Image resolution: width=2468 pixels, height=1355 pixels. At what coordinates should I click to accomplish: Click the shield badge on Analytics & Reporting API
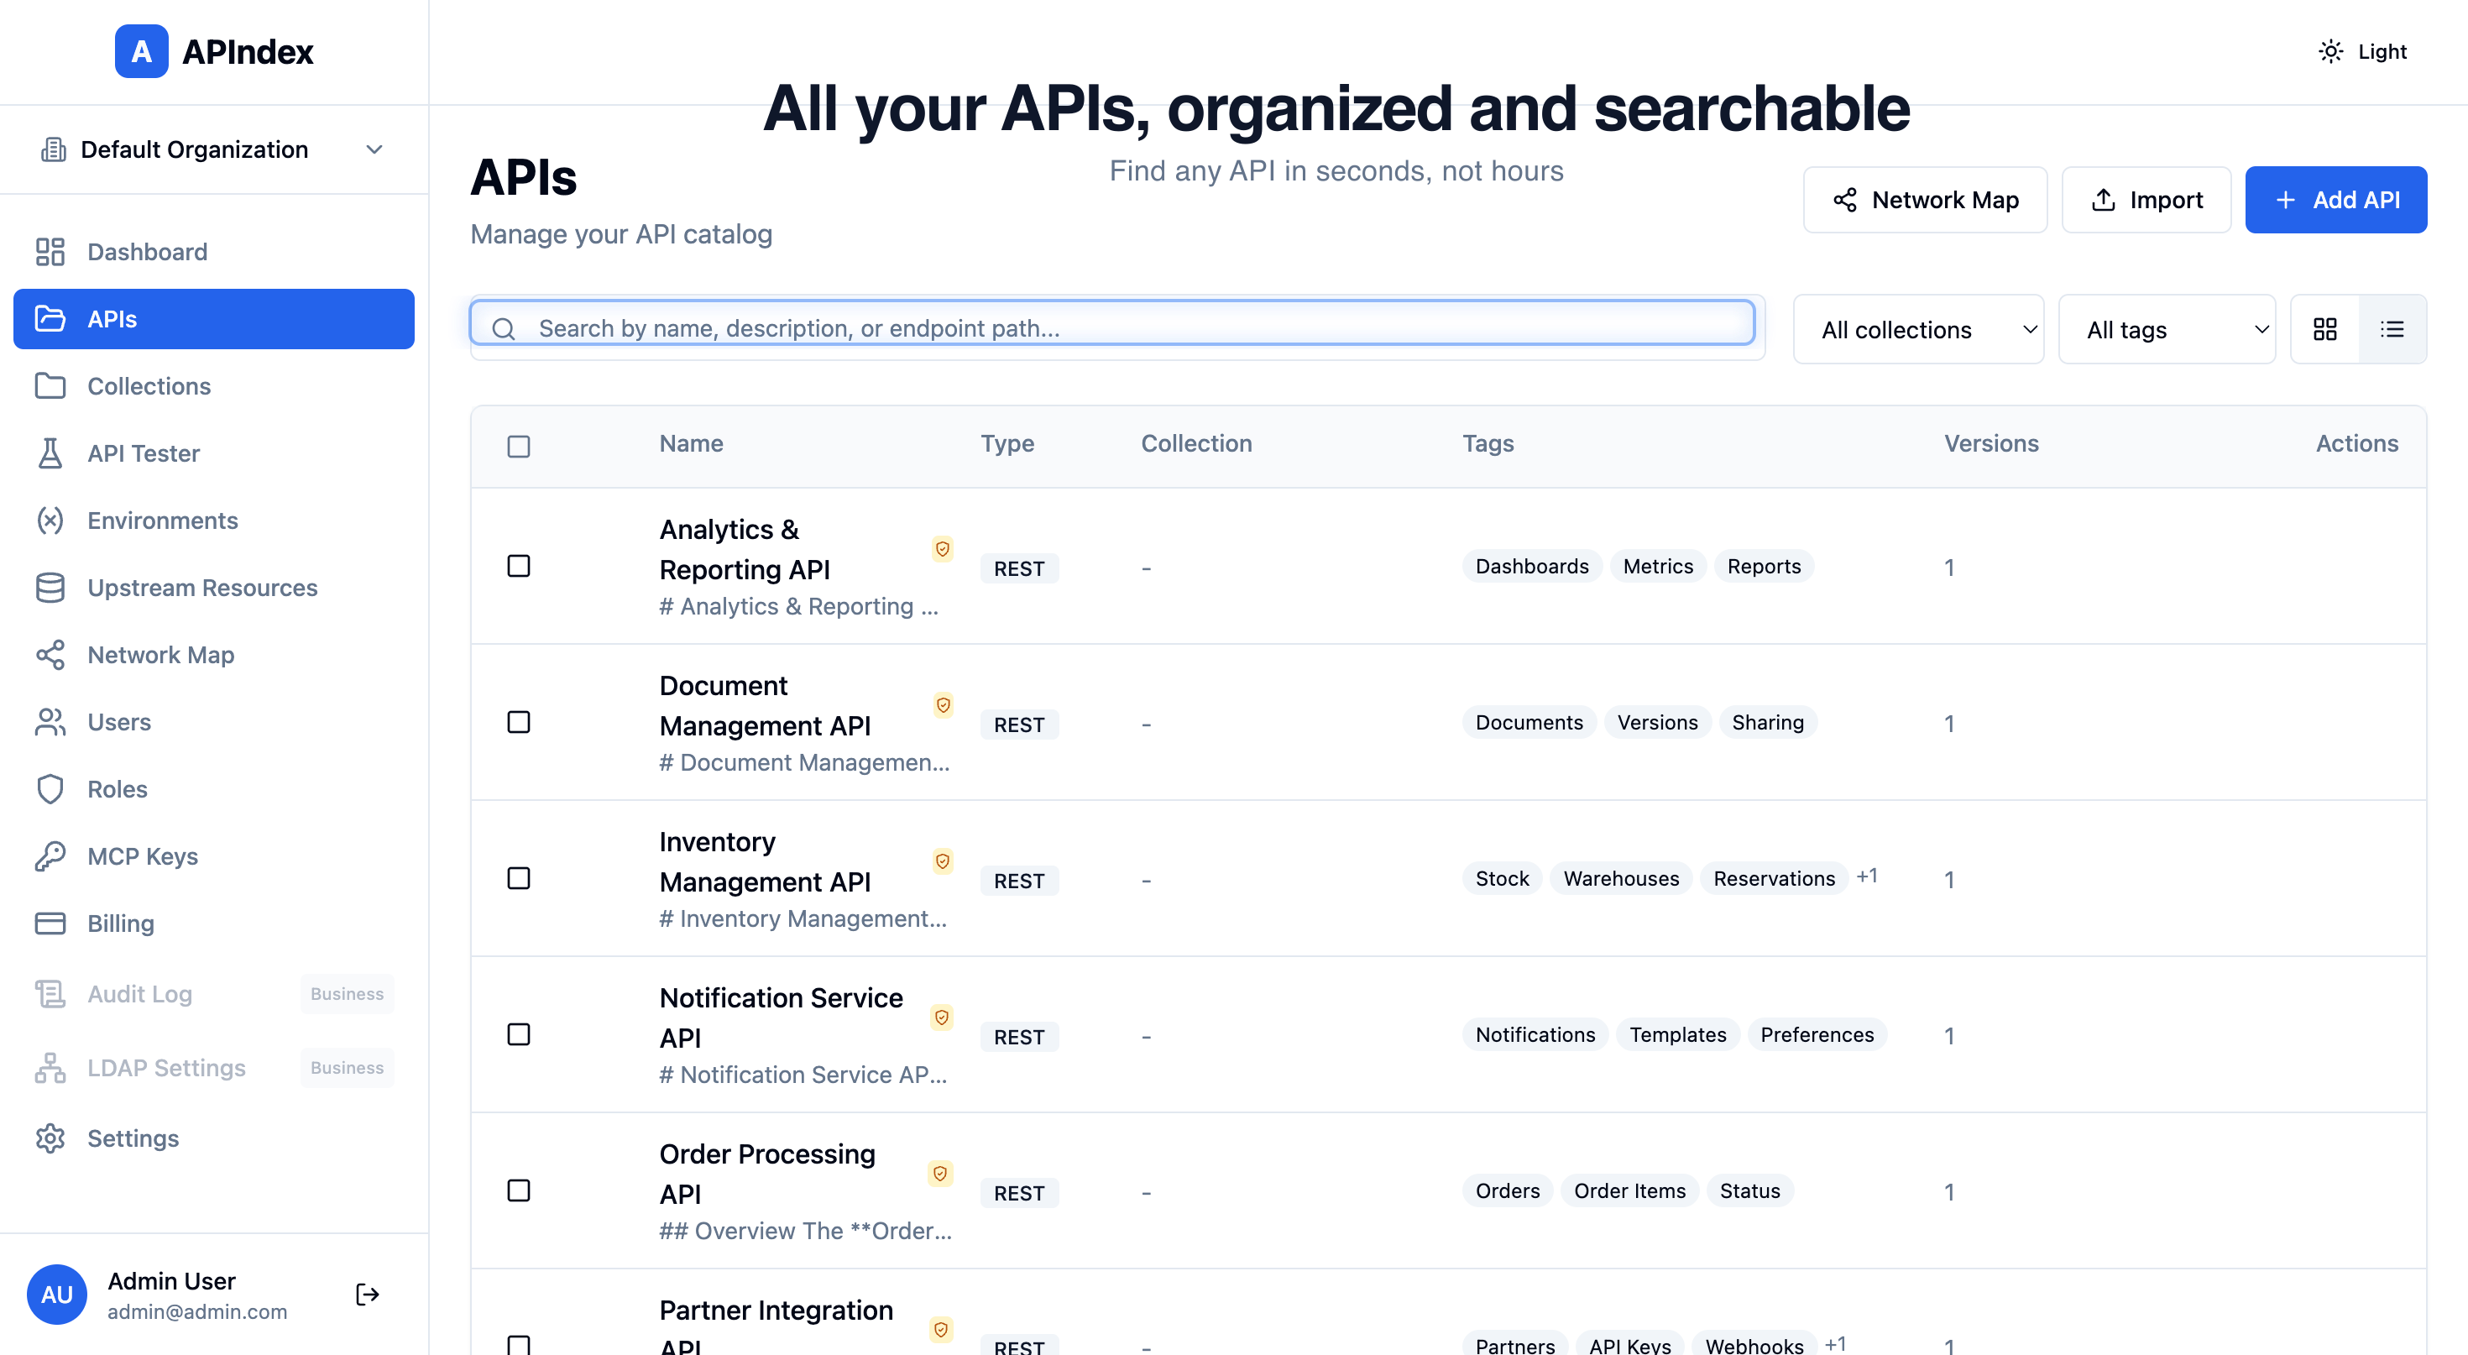tap(943, 549)
